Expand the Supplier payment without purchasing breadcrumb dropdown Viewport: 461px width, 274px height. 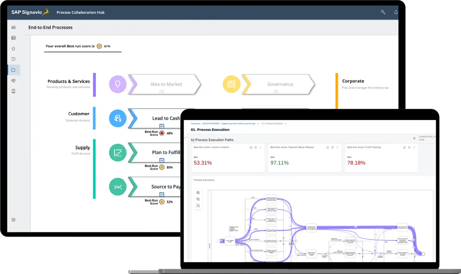pos(258,124)
